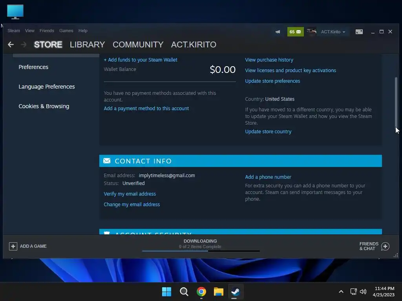Go back using the back arrow
Screen dimensions: 402x301
(11, 45)
